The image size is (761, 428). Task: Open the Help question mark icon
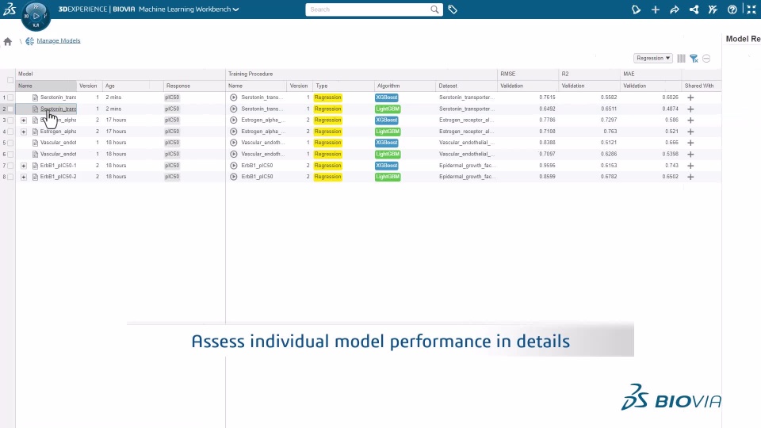pyautogui.click(x=732, y=10)
